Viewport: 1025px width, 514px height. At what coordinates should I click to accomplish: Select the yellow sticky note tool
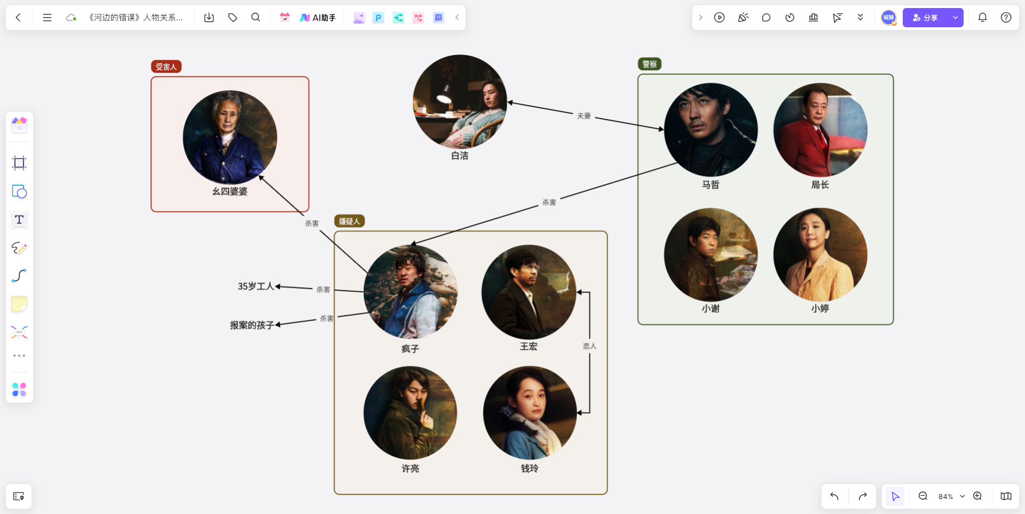point(19,304)
